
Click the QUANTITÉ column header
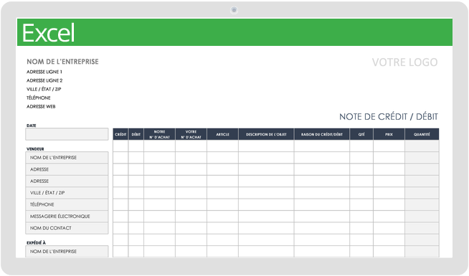pos(422,134)
